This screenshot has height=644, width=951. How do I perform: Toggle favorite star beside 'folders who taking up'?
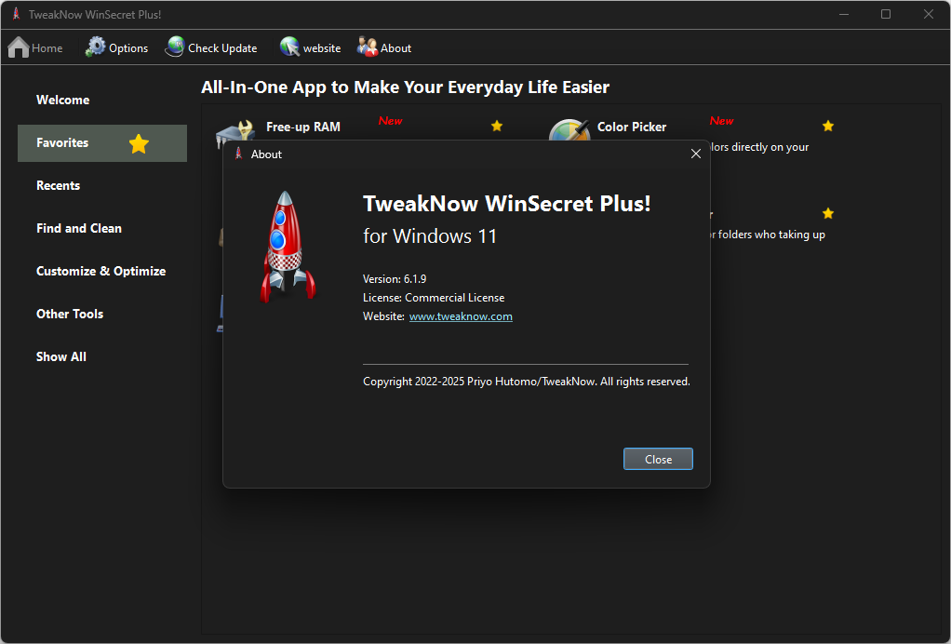828,213
